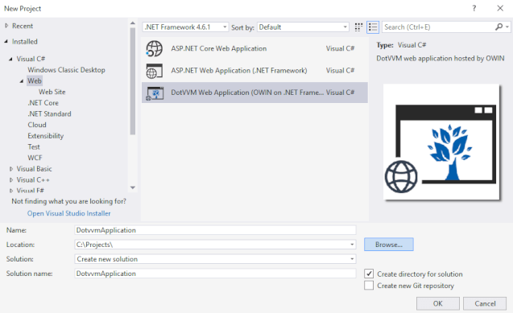Click the search magnifier icon
Image resolution: width=513 pixels, height=313 pixels.
pyautogui.click(x=499, y=27)
